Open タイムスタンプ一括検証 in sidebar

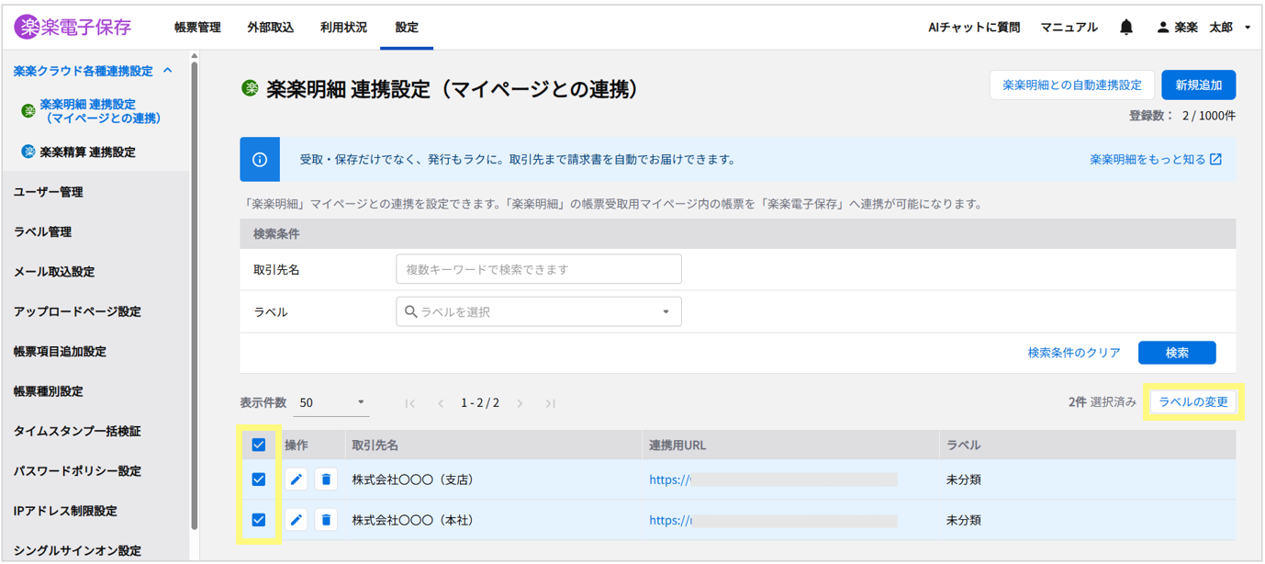(77, 431)
